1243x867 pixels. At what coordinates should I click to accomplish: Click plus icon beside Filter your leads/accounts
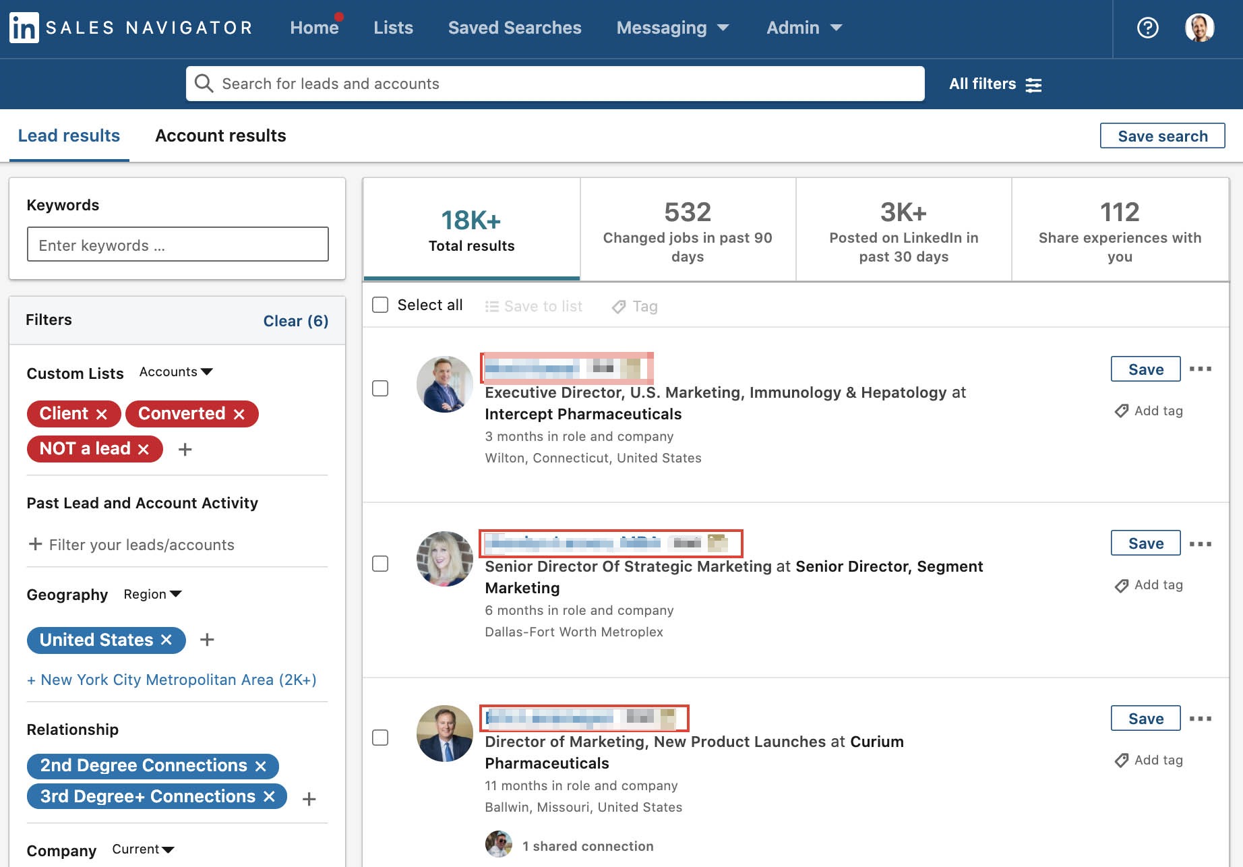click(x=35, y=544)
